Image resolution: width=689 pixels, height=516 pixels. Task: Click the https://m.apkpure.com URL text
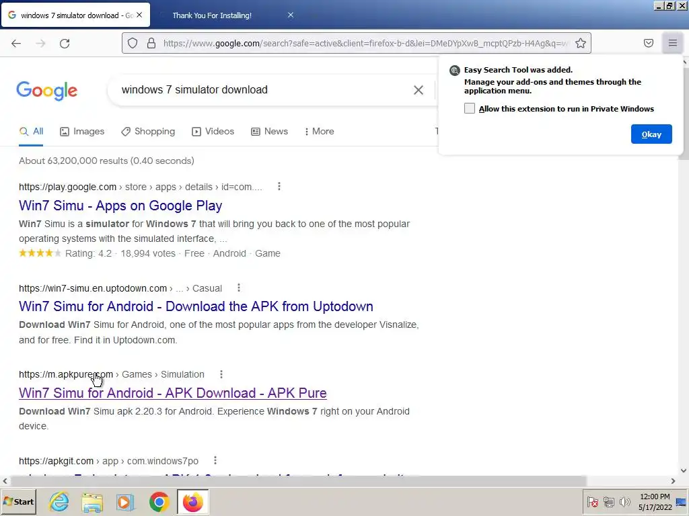click(66, 374)
